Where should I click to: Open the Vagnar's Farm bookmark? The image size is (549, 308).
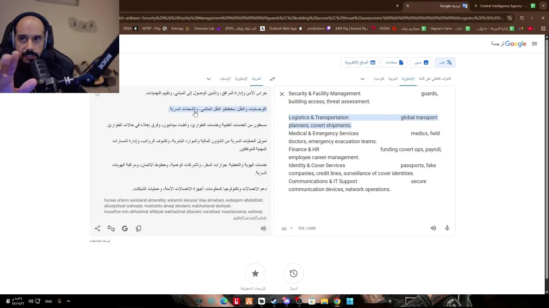(449, 29)
